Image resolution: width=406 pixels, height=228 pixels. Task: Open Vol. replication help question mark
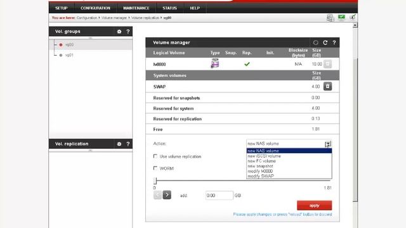coord(128,144)
